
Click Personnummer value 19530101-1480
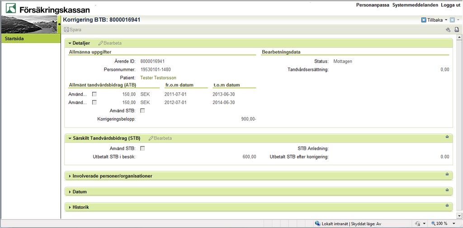[156, 69]
